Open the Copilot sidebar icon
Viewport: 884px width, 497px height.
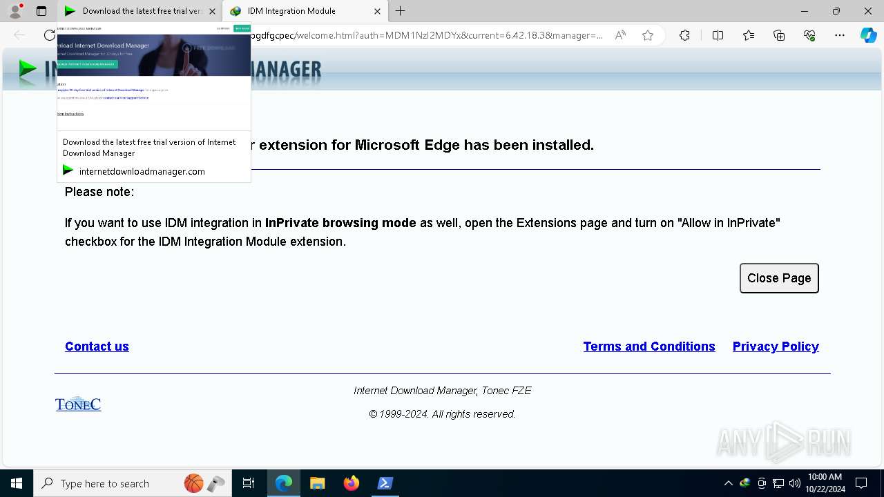[x=868, y=35]
